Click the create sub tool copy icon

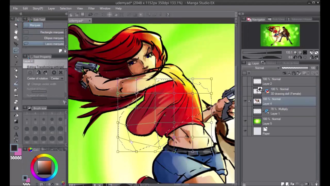(61, 51)
